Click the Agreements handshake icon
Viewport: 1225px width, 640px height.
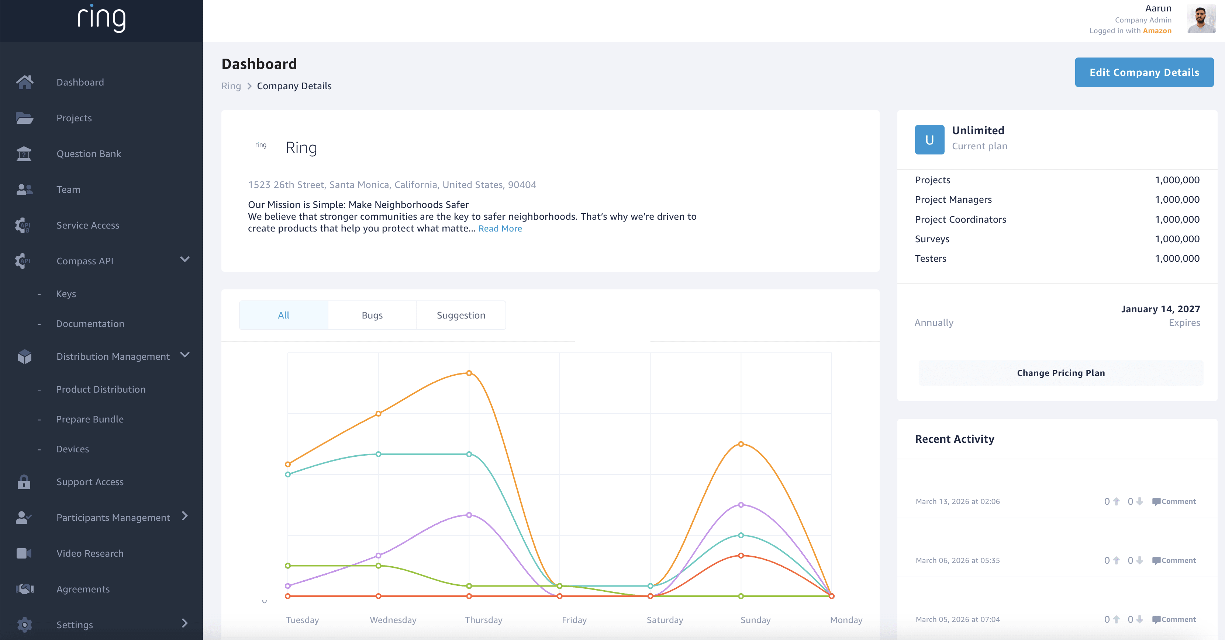[x=24, y=589]
